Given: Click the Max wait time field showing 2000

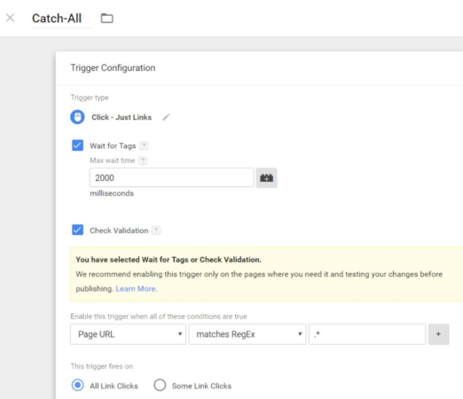Looking at the screenshot, I should click(x=172, y=177).
